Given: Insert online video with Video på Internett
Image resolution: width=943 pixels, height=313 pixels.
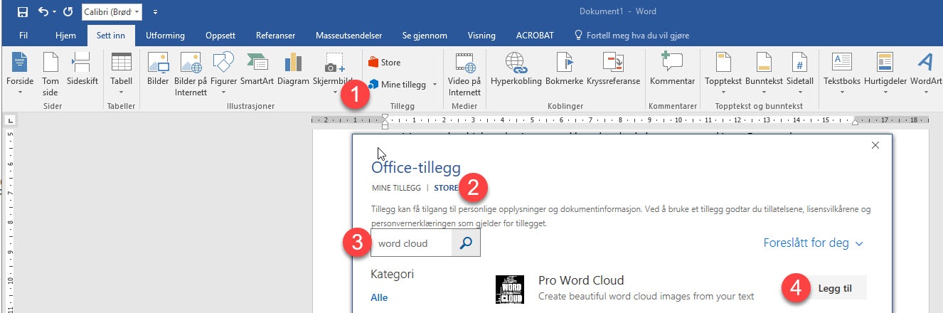Looking at the screenshot, I should pyautogui.click(x=464, y=74).
